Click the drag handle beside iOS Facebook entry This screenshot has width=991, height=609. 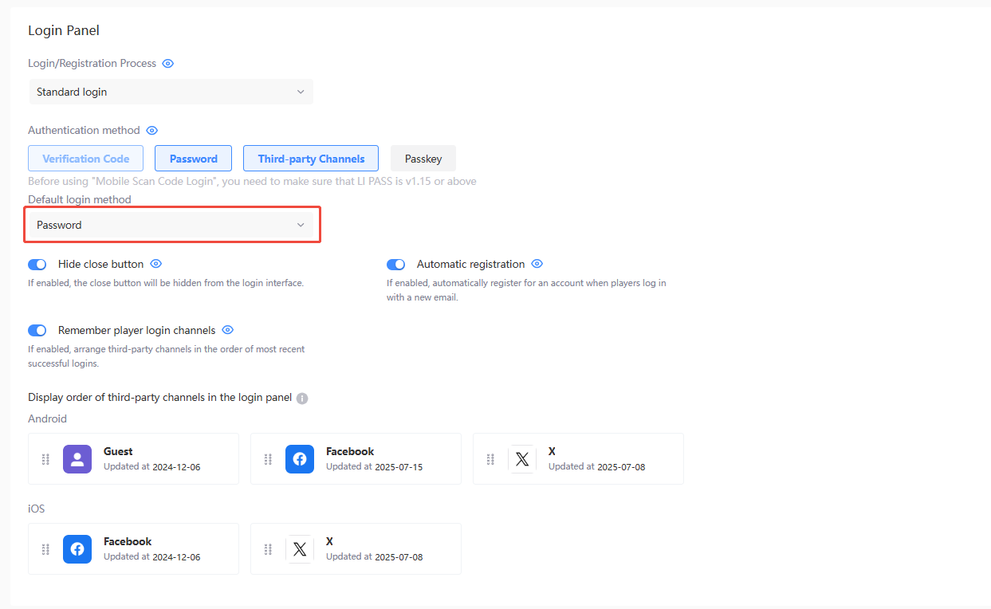point(45,548)
